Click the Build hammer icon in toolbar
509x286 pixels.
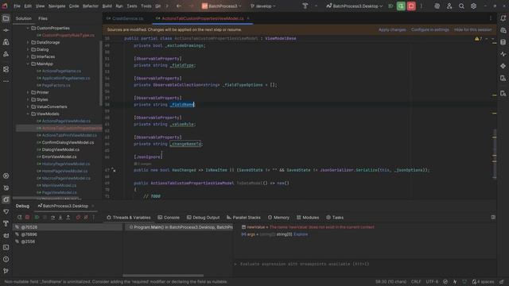pos(305,6)
